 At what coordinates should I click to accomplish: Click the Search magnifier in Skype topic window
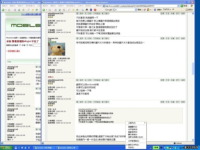pos(29,10)
